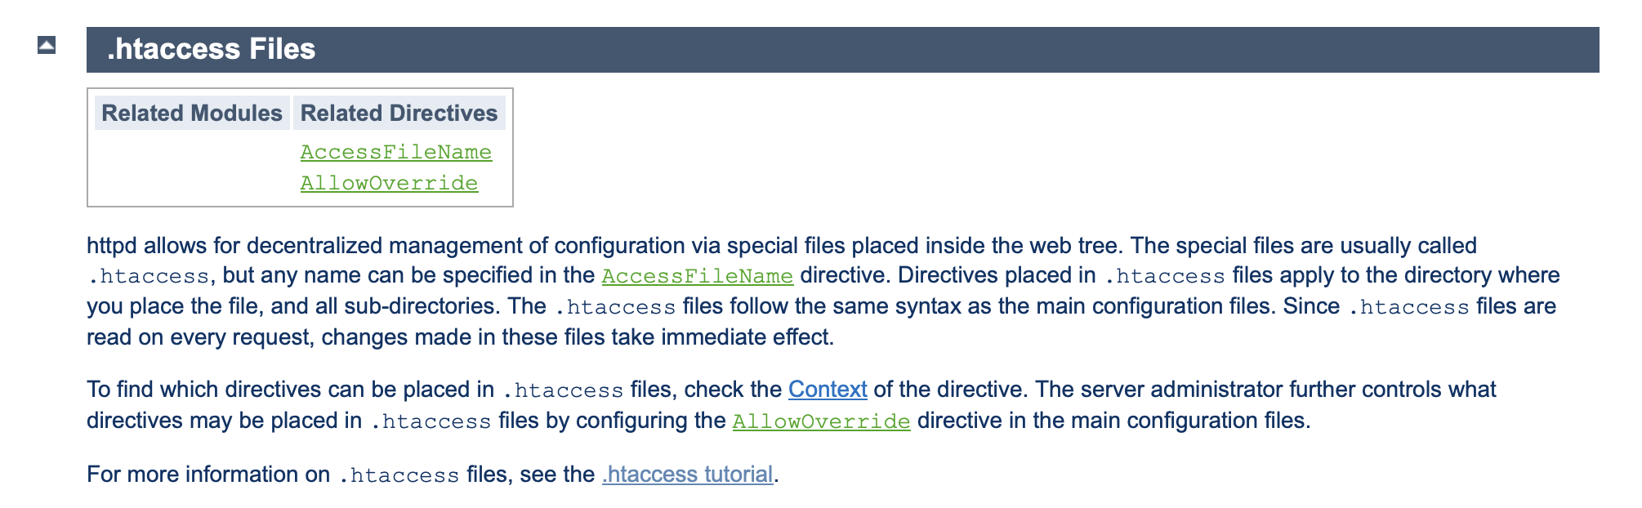Follow the AccessFileName link in the first paragraph

[x=697, y=276]
